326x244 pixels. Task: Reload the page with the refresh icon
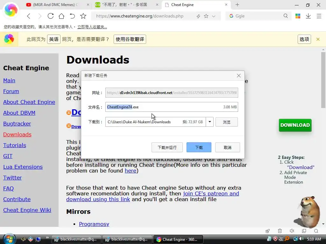click(x=51, y=16)
